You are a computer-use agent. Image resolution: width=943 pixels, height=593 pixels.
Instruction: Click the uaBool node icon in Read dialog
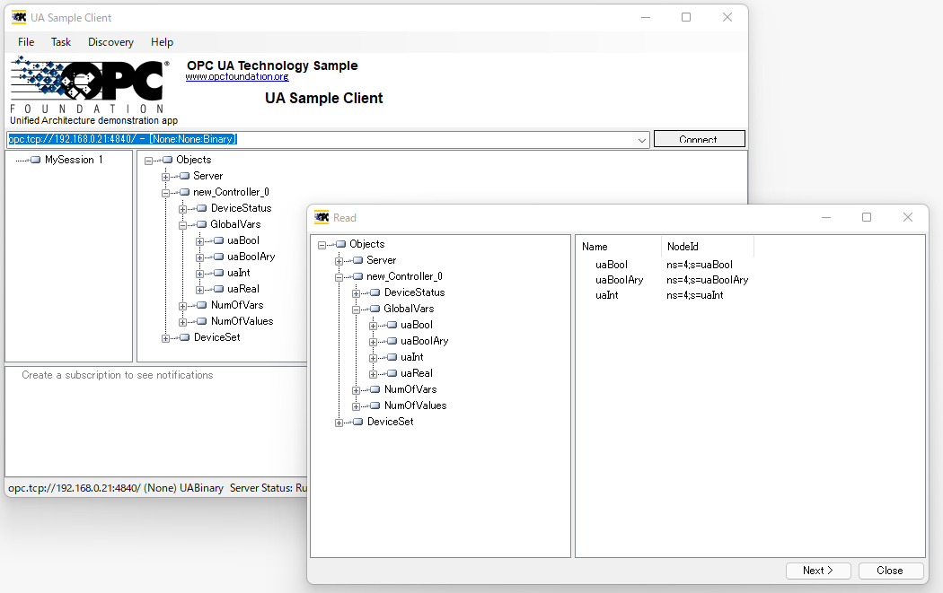pyautogui.click(x=392, y=325)
